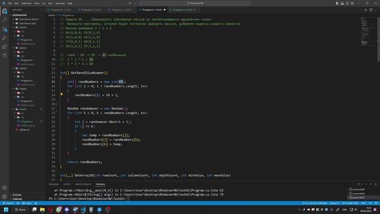Click the Go Back navigation arrow

coord(130,4)
